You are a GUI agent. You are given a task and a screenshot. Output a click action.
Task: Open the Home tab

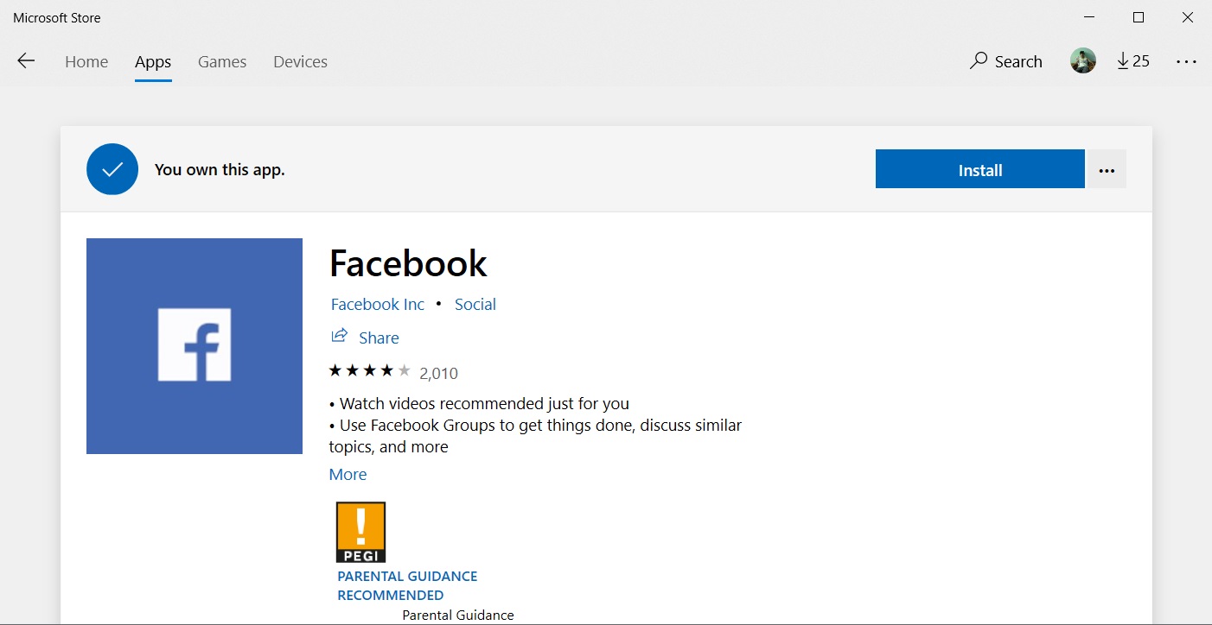click(x=86, y=62)
